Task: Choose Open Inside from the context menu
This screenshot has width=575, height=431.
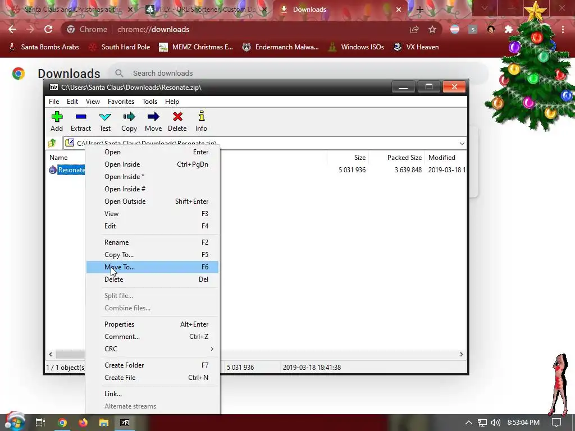Action: pyautogui.click(x=153, y=164)
